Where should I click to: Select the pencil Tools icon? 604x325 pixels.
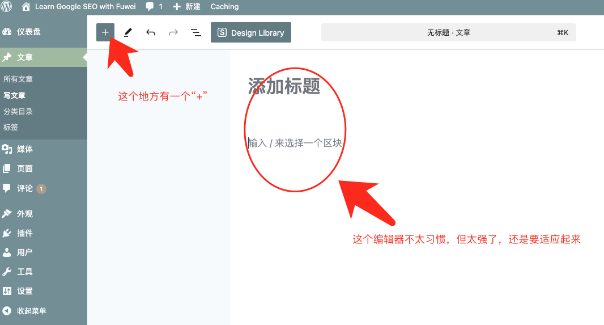tap(128, 32)
